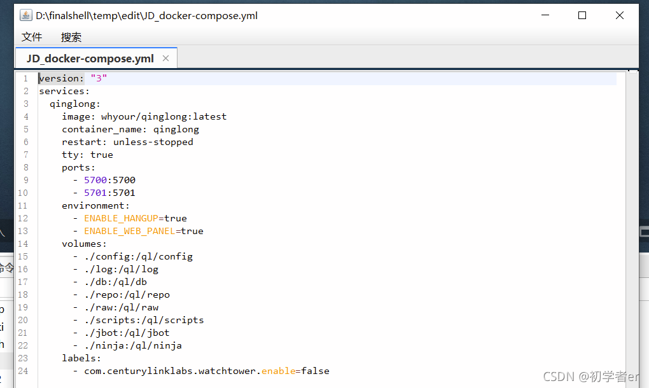Click line number 14 in gutter
The height and width of the screenshot is (388, 649).
pyautogui.click(x=23, y=244)
